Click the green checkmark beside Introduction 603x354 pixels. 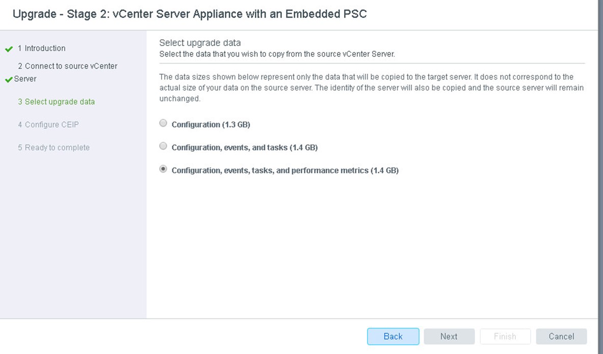point(9,49)
